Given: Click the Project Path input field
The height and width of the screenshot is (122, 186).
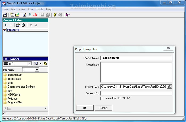Looking at the screenshot, I should [x=134, y=87].
